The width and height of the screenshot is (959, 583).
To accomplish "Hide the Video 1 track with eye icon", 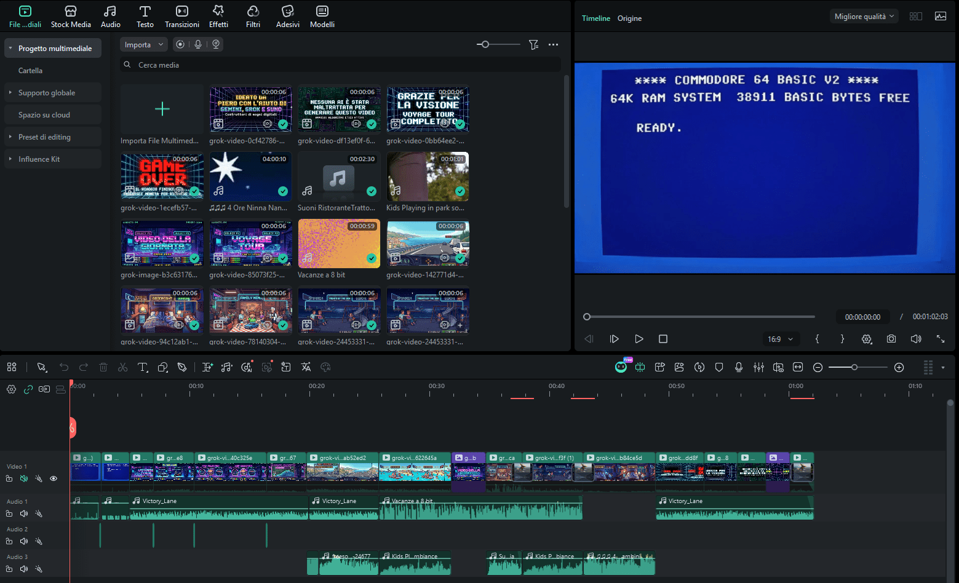I will pyautogui.click(x=54, y=478).
